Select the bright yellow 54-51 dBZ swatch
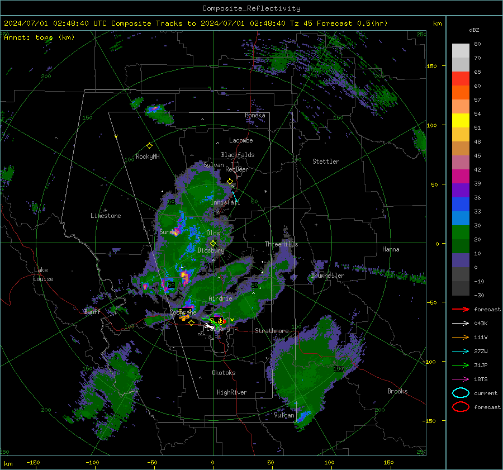The image size is (503, 470). coord(461,121)
